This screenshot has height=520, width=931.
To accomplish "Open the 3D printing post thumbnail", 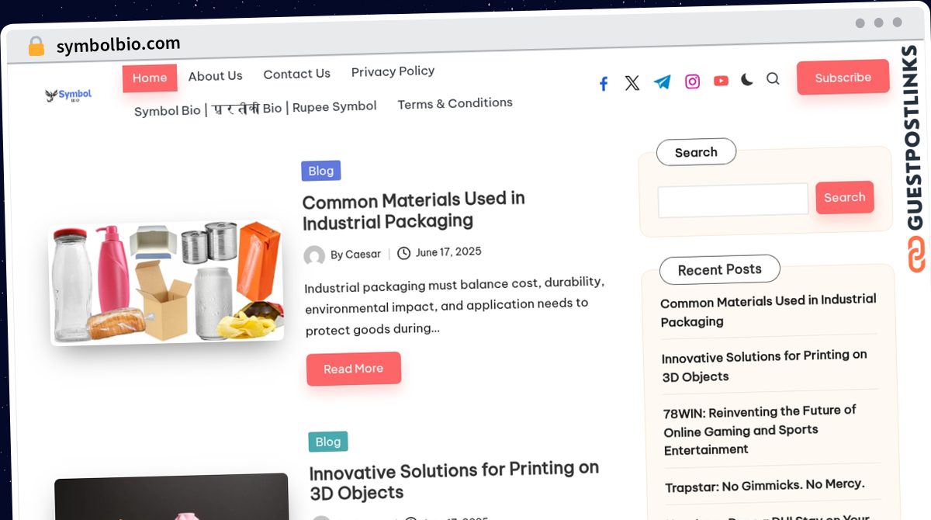I will point(171,497).
